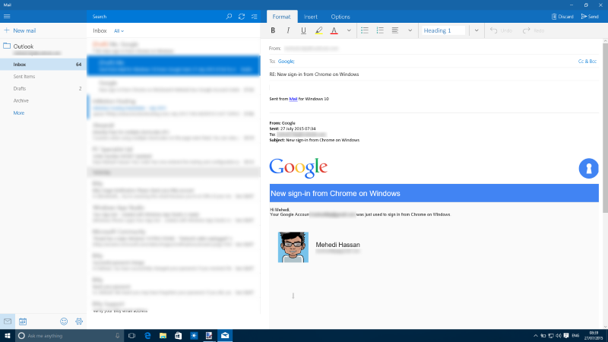Screen dimensions: 608x342
Task: Open the feedback smiley icon
Action: coord(64,321)
